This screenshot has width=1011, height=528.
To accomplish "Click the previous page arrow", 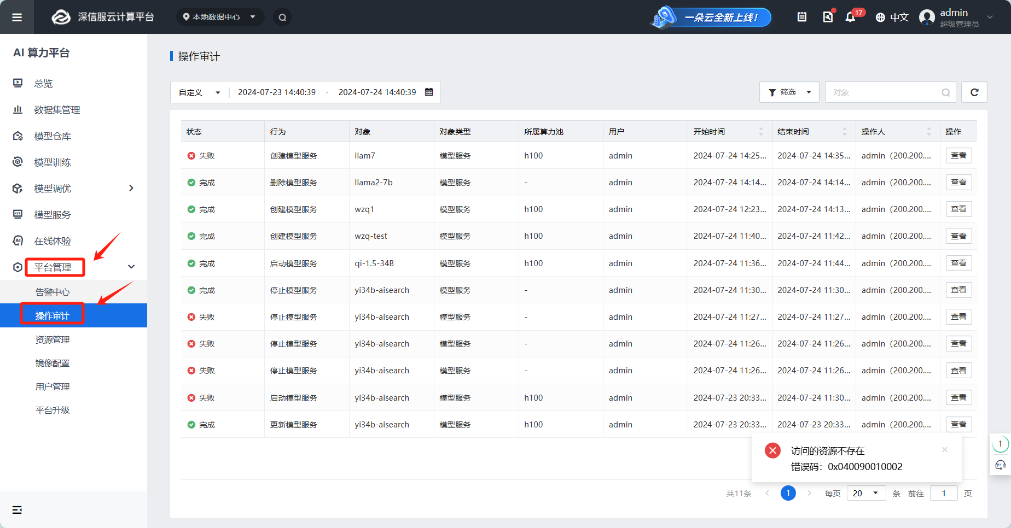I will pos(767,493).
